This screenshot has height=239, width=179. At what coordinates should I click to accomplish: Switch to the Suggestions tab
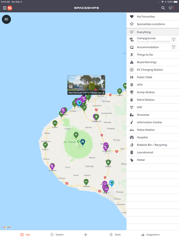coord(150,235)
